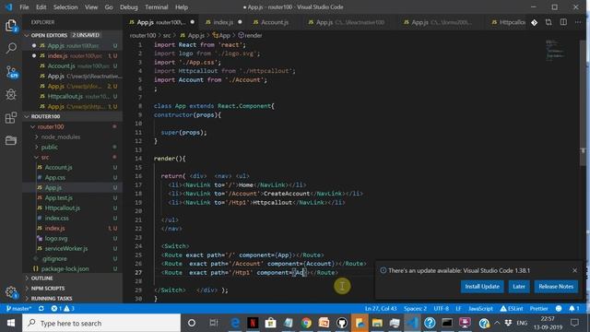
Task: Open the editor more actions ellipsis
Action: point(578,22)
